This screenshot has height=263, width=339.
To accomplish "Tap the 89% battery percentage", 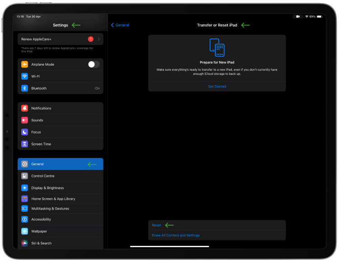I will pyautogui.click(x=312, y=16).
